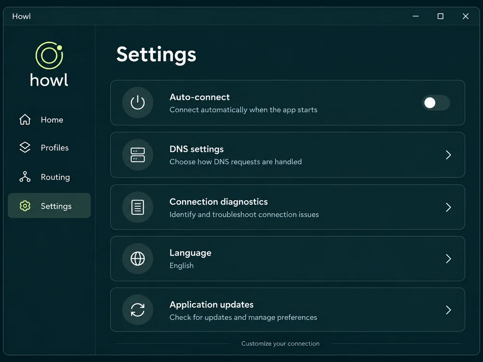Open the Connection diagnostics title

218,202
